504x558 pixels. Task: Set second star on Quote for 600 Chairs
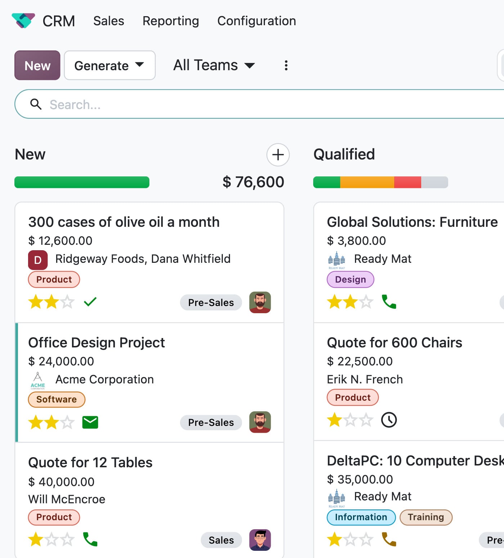351,420
